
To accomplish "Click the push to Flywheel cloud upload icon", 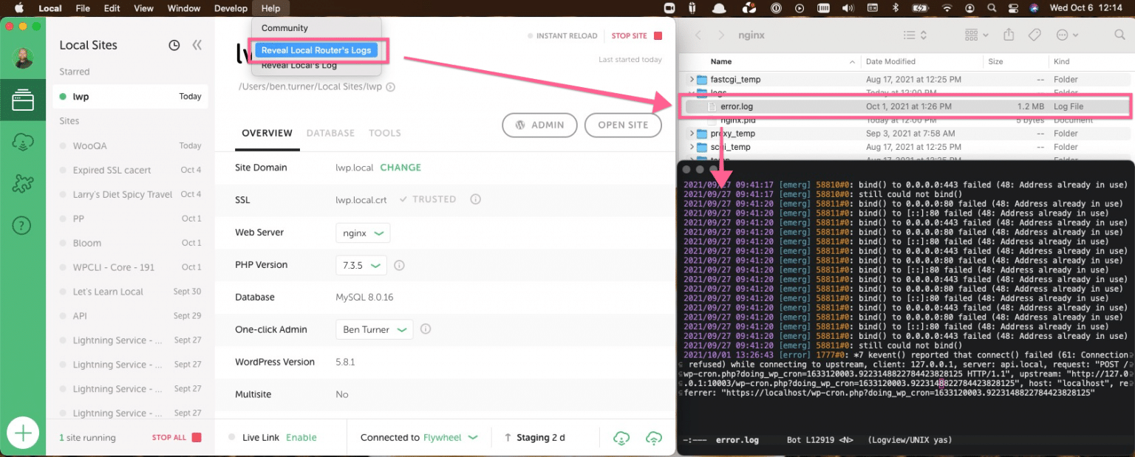I will 653,438.
